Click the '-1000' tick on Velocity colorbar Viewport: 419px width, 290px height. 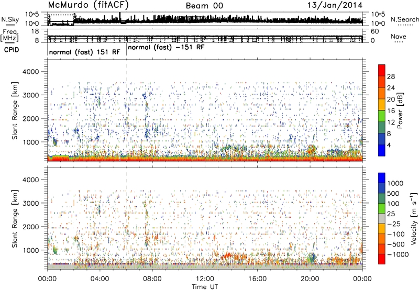398,254
